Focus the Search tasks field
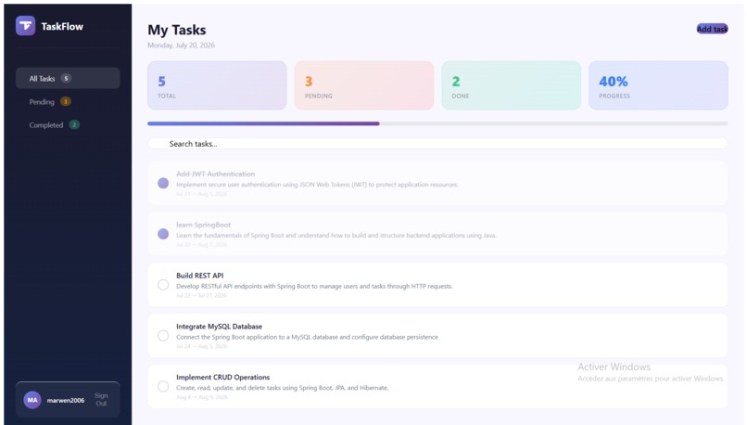Viewport: 747px width, 425px height. coord(437,144)
